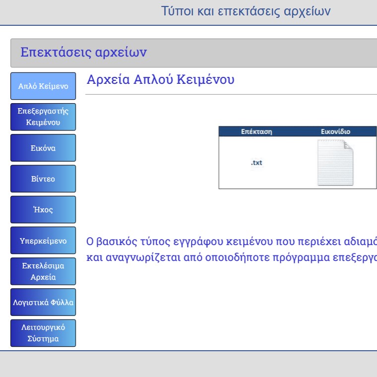Open Εκτελέσιμα Αρχεία section

click(43, 271)
